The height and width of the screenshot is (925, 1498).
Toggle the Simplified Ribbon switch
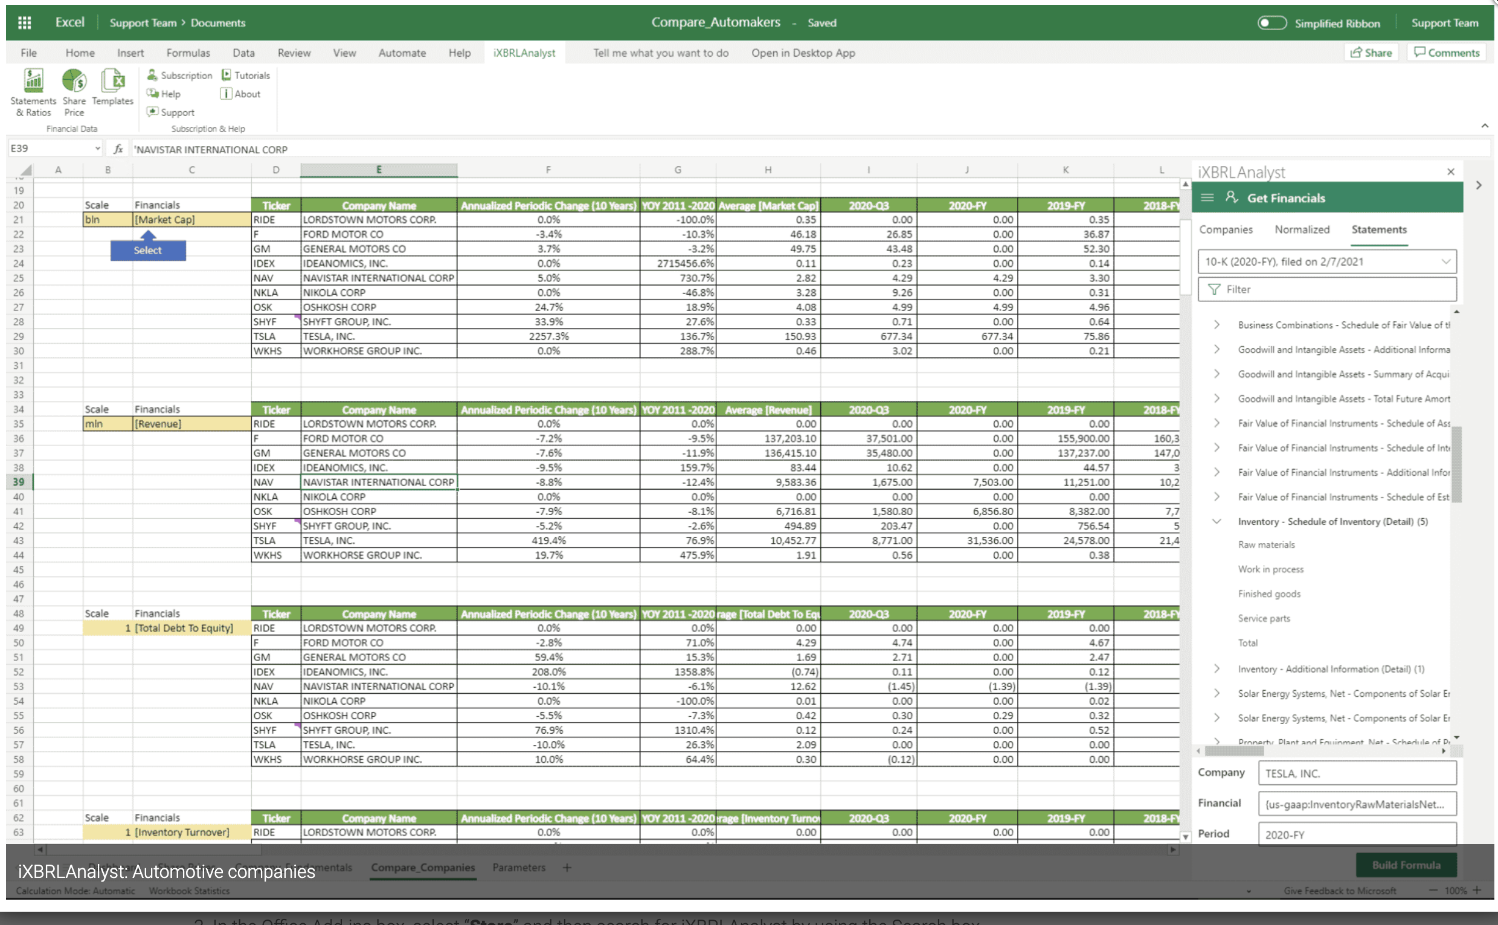pyautogui.click(x=1271, y=24)
